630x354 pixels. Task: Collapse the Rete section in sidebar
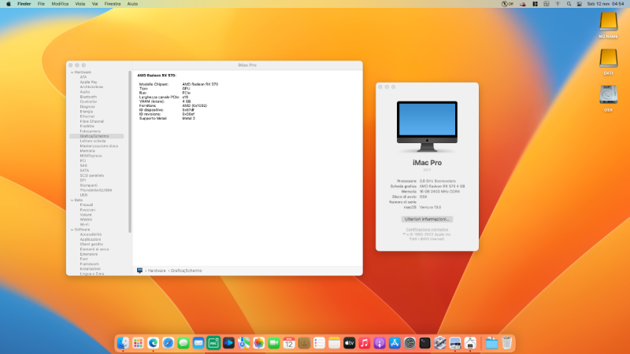[72, 200]
